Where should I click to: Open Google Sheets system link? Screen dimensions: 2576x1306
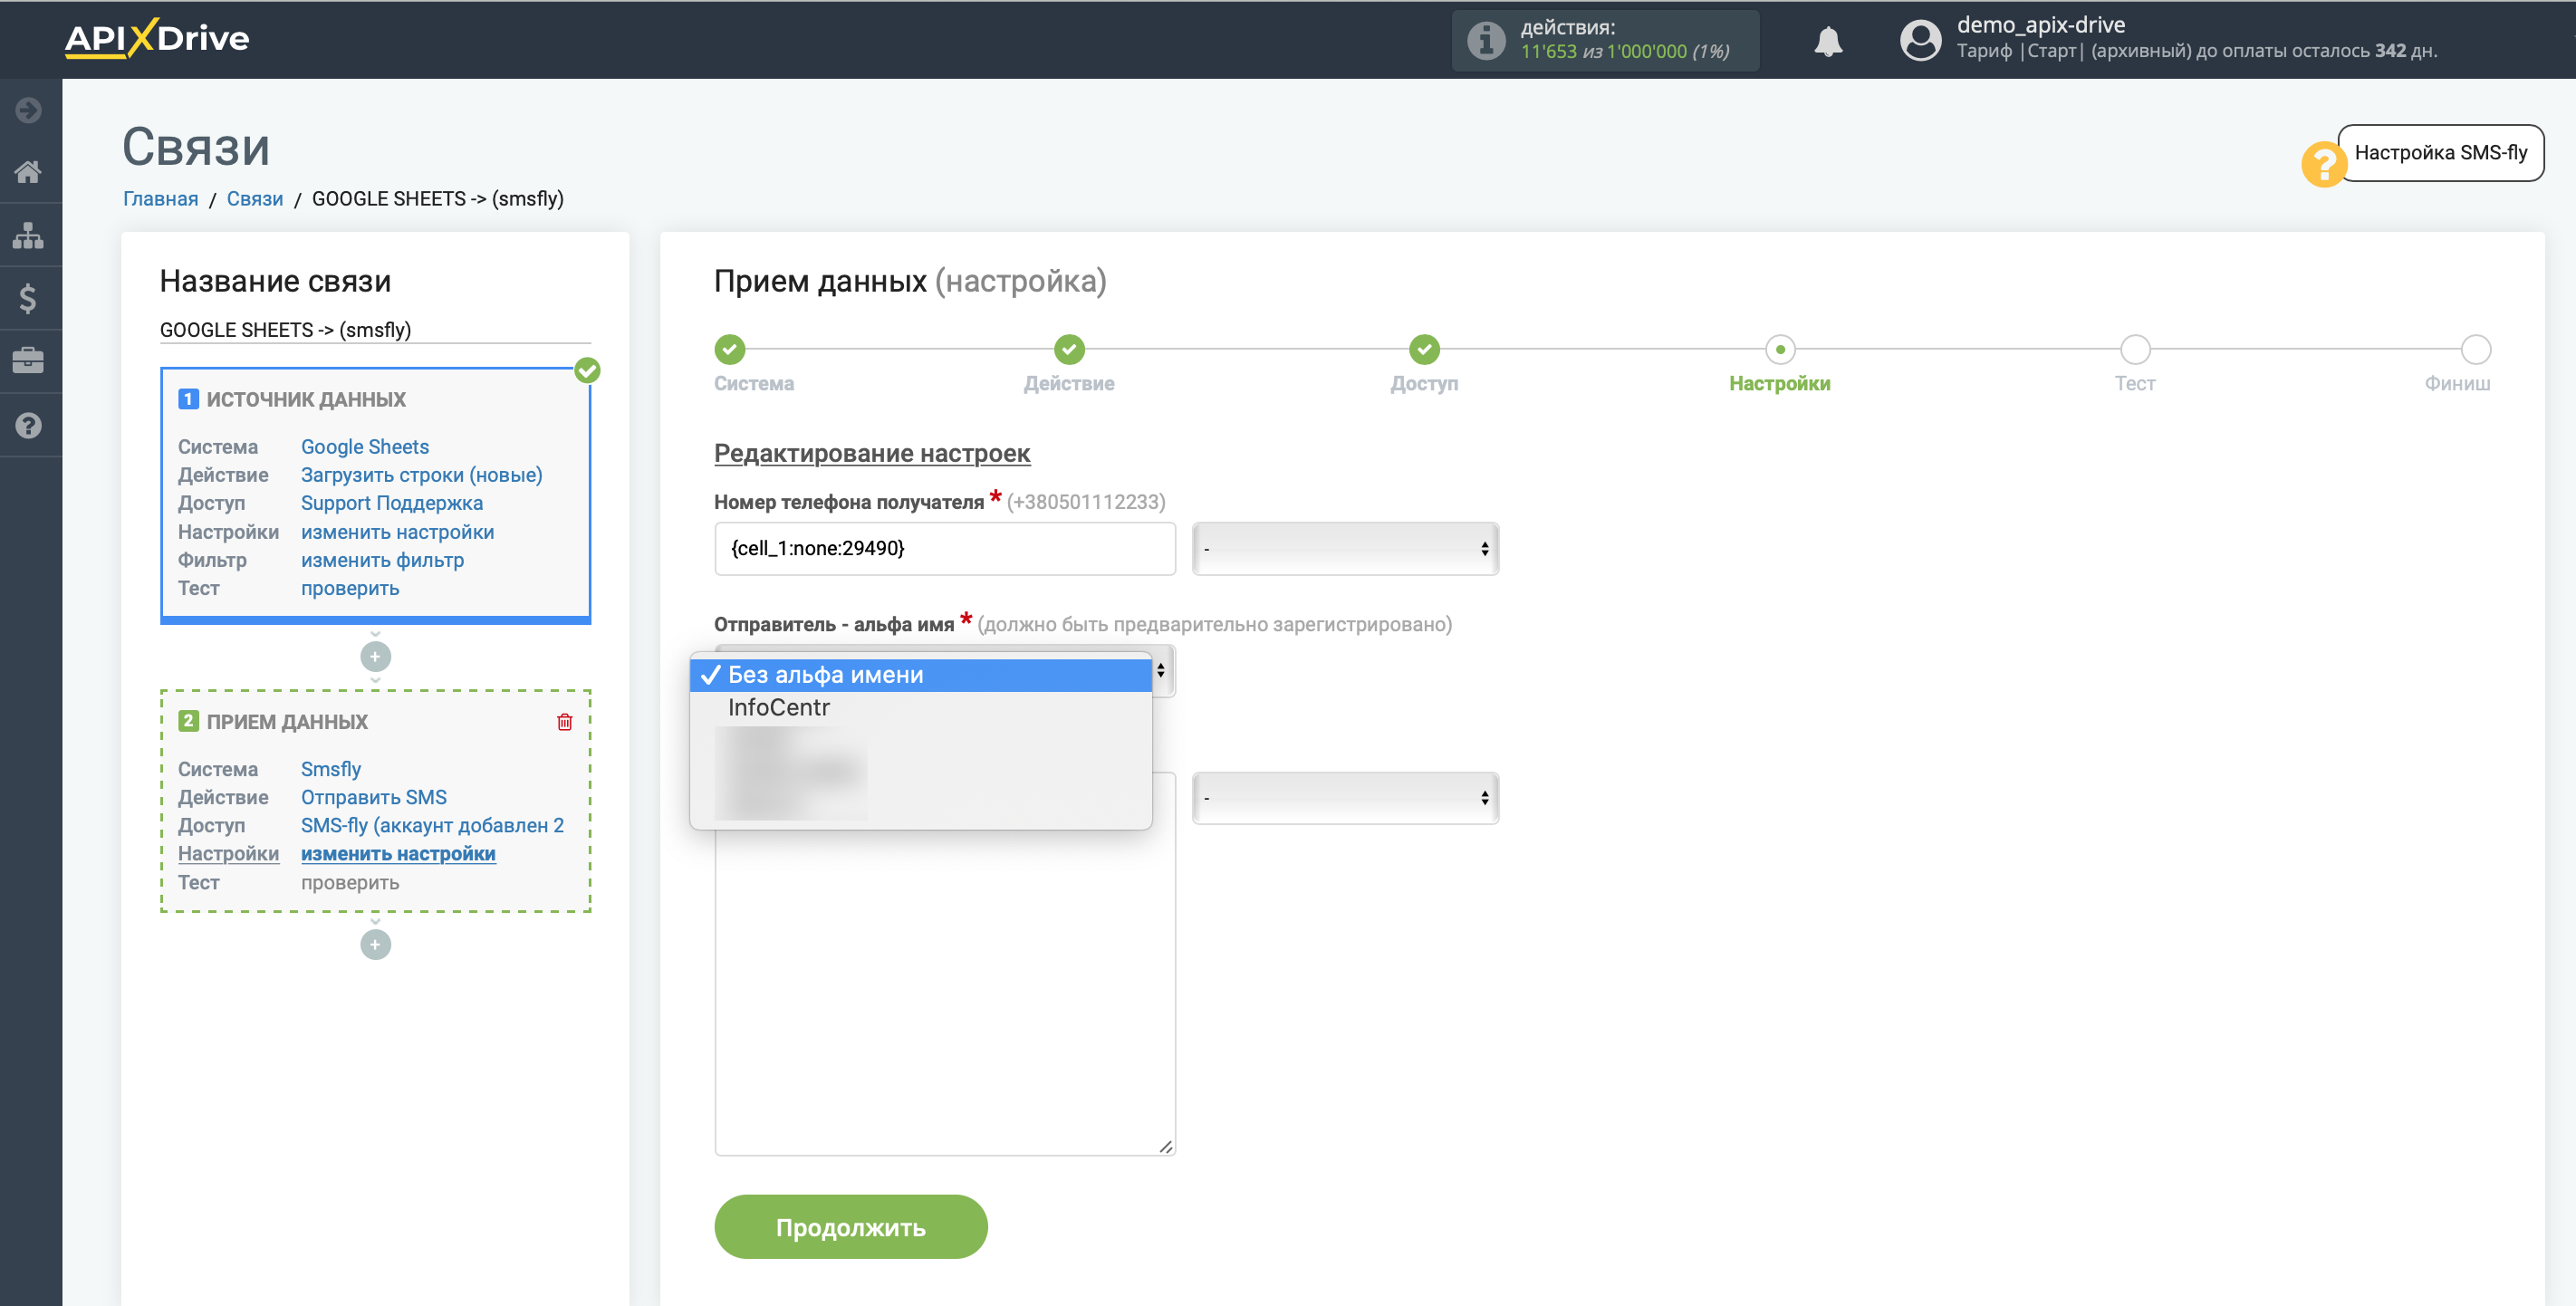coord(365,447)
